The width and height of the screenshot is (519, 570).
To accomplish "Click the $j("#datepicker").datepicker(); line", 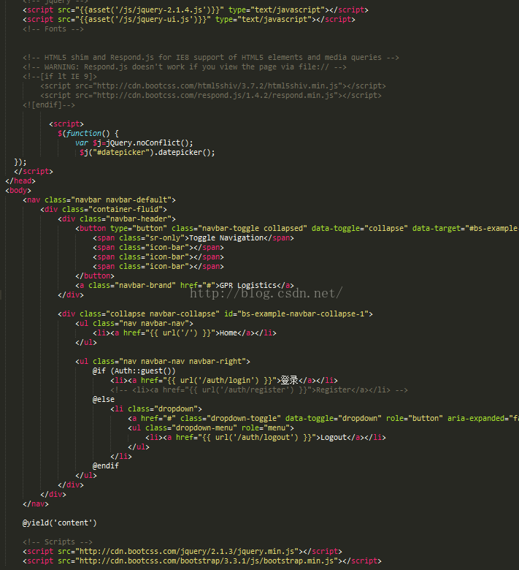I will (147, 152).
